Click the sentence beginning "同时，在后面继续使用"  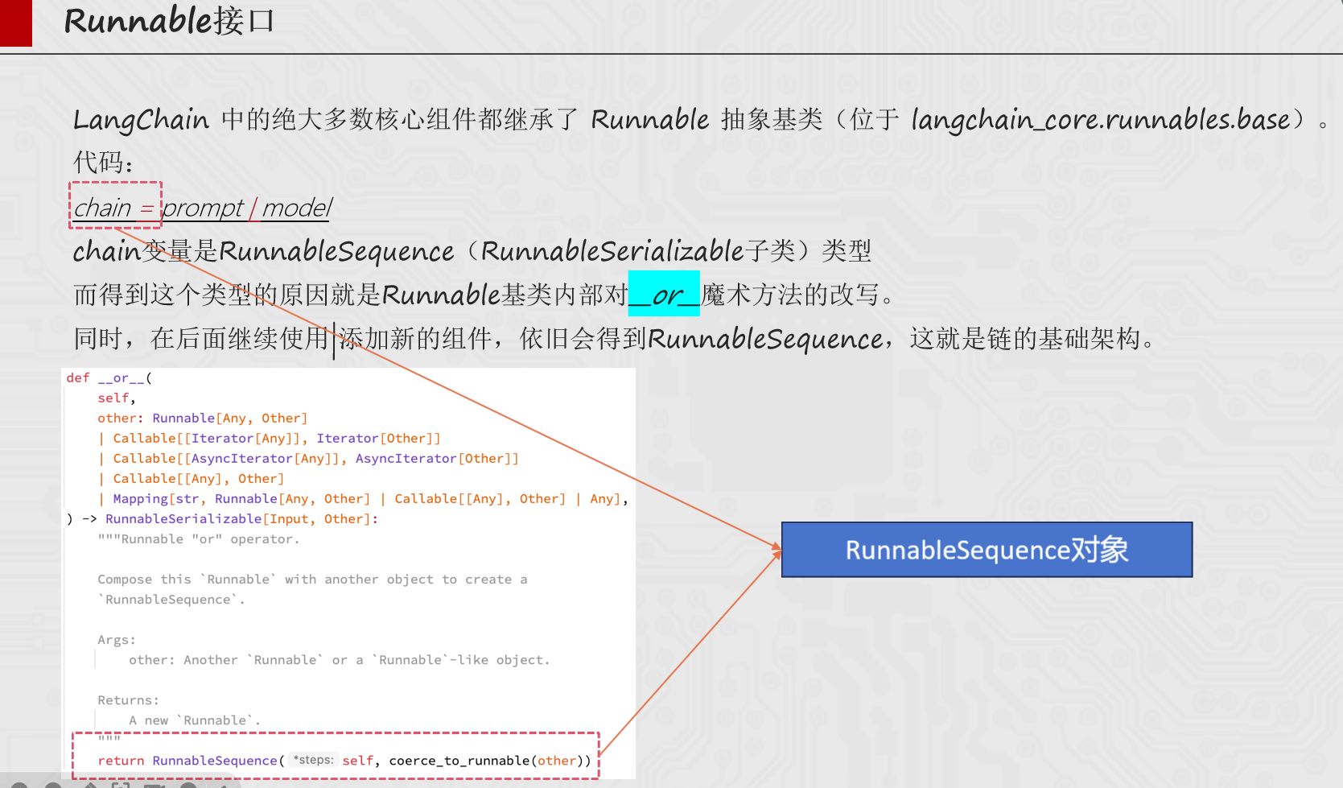pyautogui.click(x=615, y=338)
